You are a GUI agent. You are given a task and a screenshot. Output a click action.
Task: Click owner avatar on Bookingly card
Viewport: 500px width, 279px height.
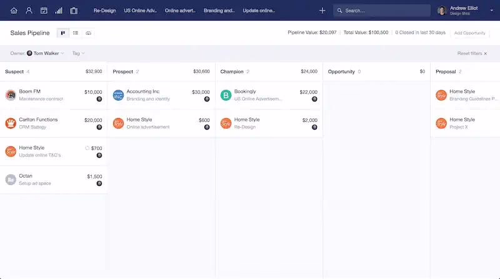[x=314, y=99]
